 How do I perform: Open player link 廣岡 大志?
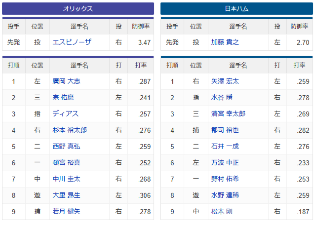(66, 81)
